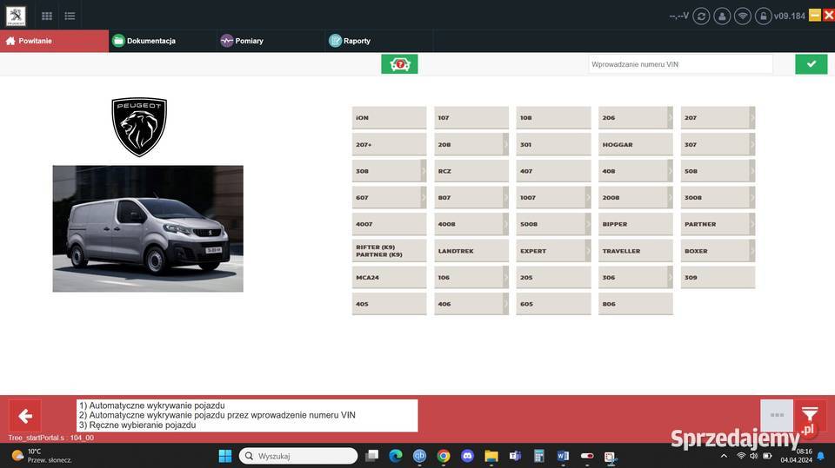Launch Microsoft Edge from taskbar
This screenshot has width=835, height=468.
pyautogui.click(x=396, y=456)
